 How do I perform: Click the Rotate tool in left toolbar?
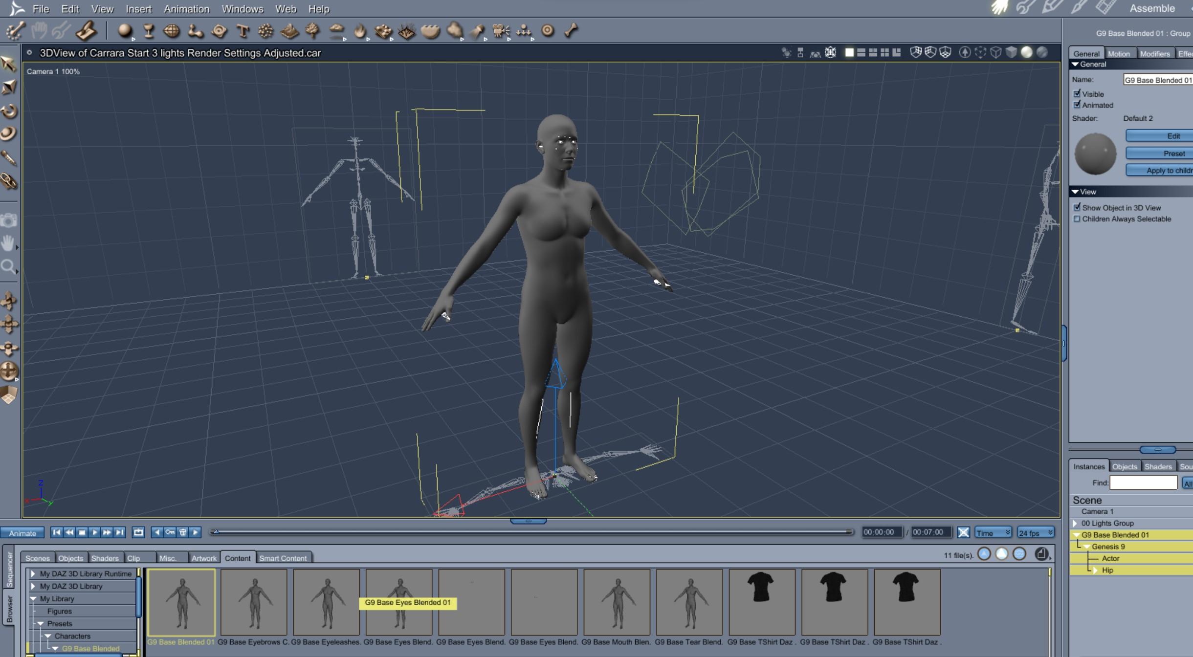[9, 111]
